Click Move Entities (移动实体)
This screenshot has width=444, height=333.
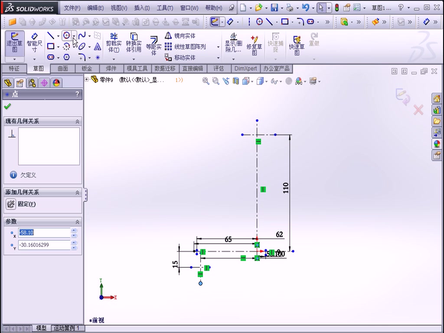tap(180, 58)
